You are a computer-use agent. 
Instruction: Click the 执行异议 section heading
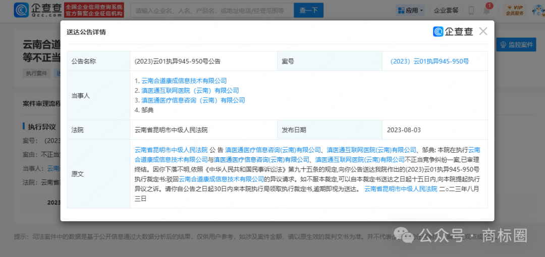click(x=42, y=127)
